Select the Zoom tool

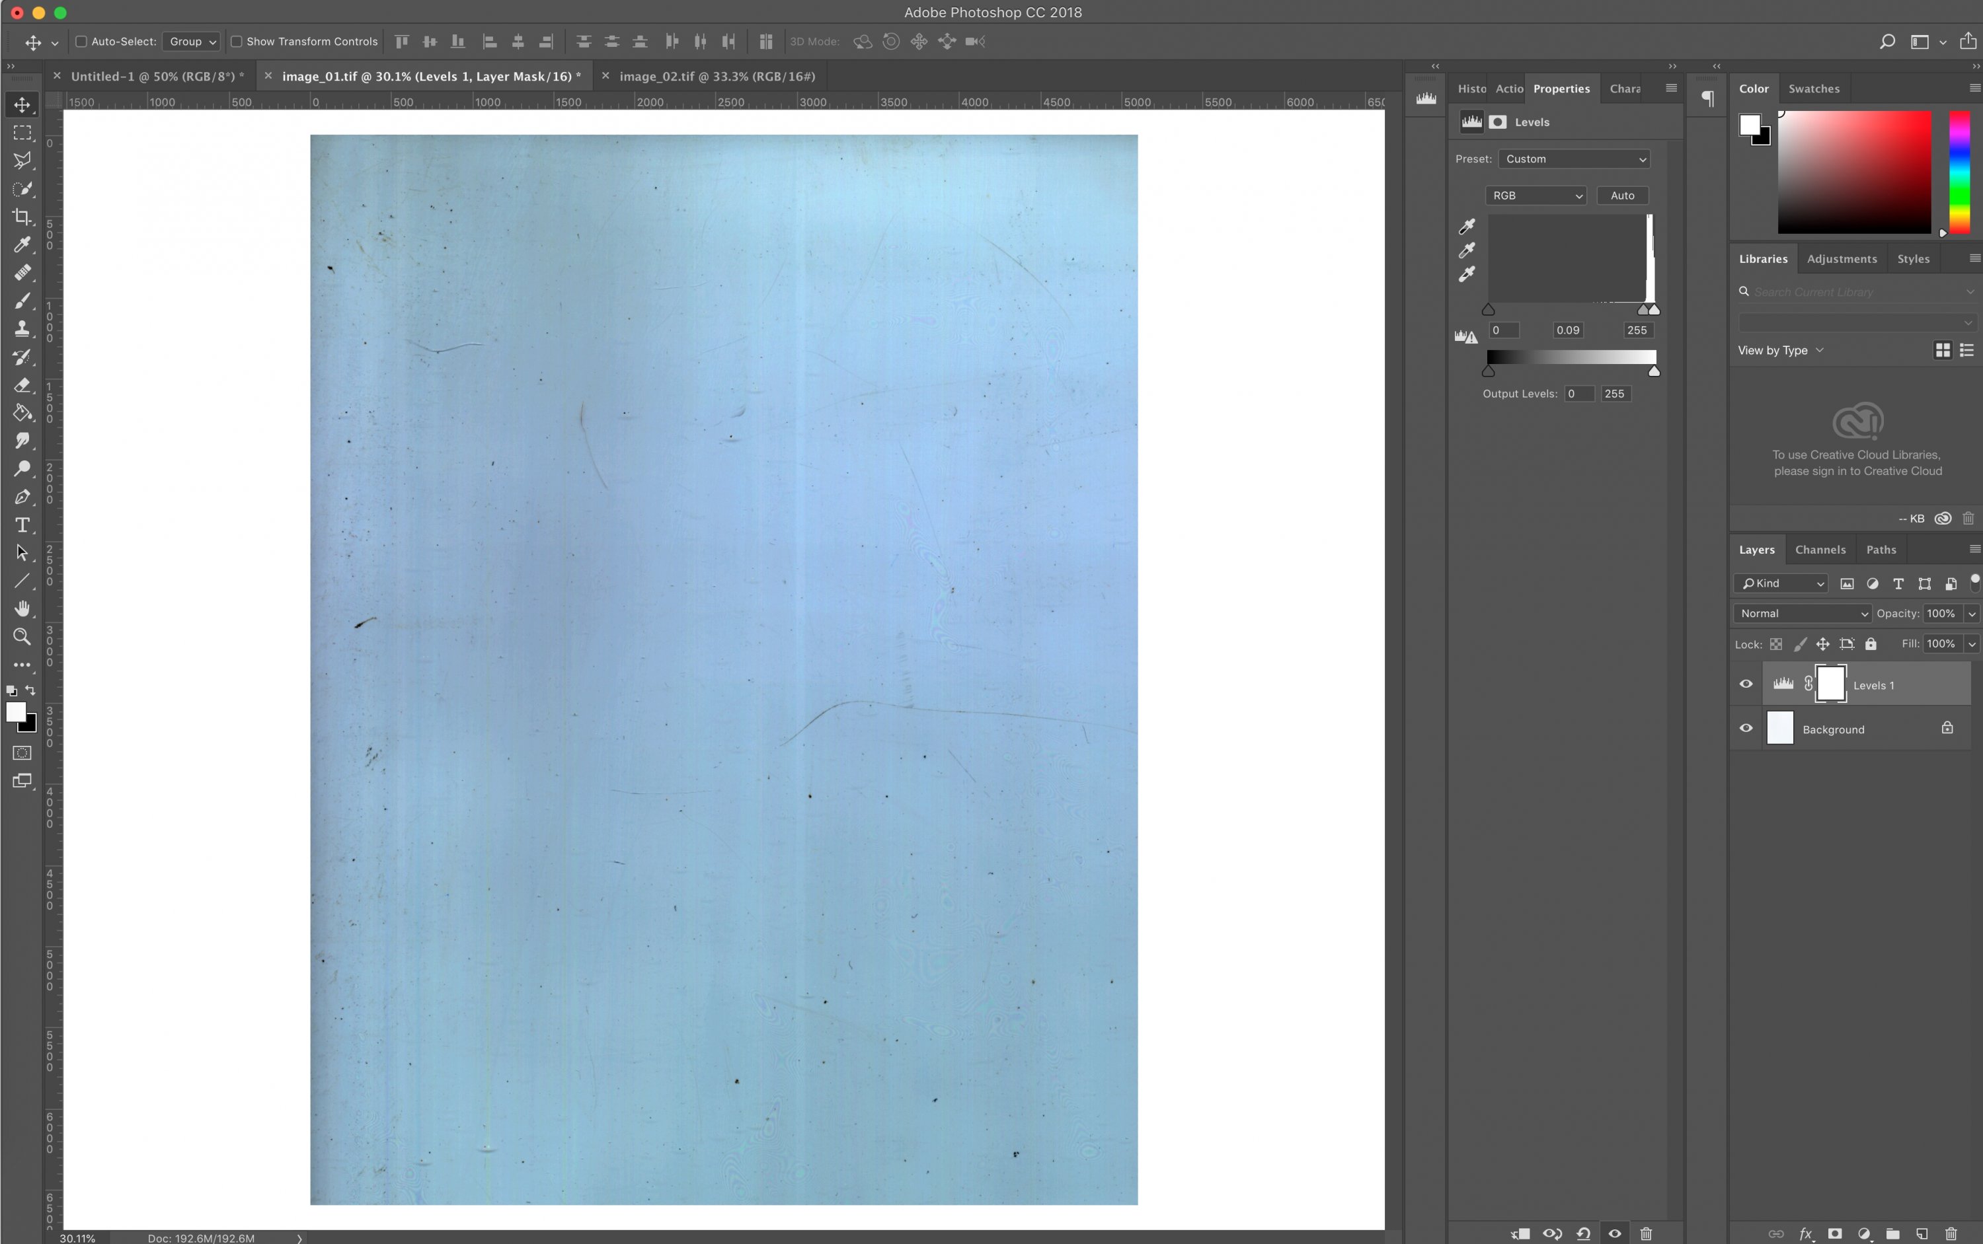(x=22, y=637)
